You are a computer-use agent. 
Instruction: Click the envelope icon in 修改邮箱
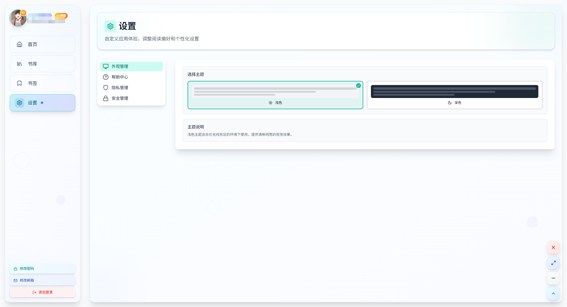(16, 280)
